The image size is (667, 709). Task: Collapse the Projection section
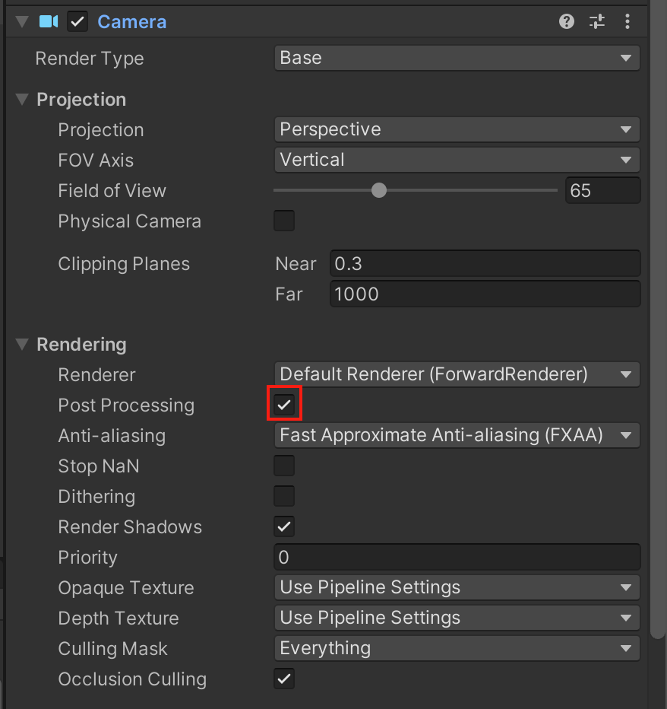pyautogui.click(x=22, y=100)
